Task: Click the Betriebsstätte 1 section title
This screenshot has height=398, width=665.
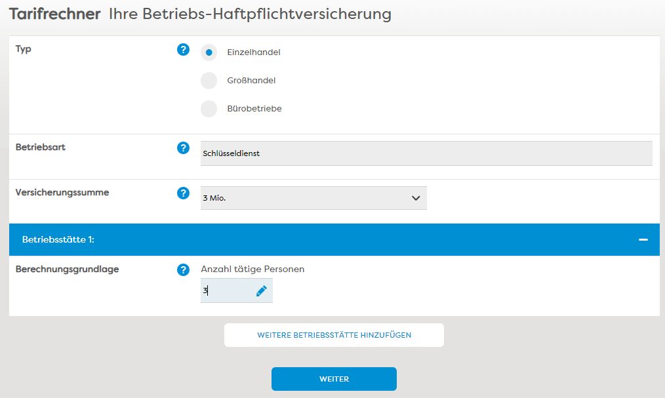Action: [58, 240]
